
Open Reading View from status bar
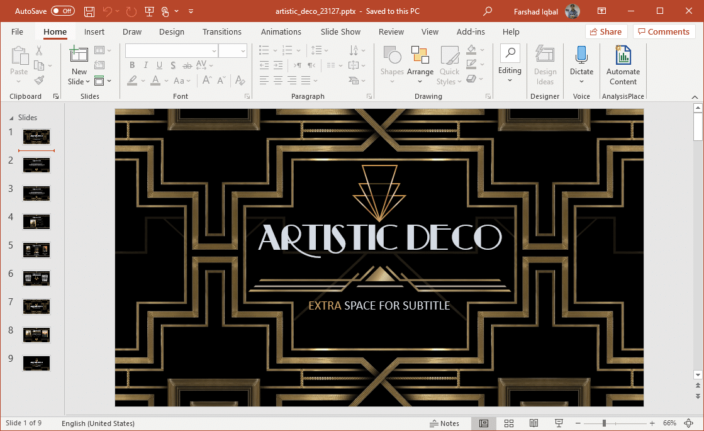pyautogui.click(x=534, y=423)
